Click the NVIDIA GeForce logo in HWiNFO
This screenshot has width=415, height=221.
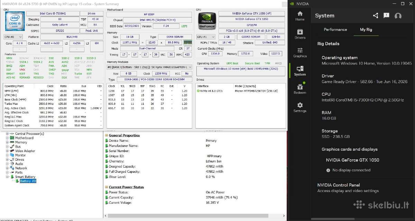pyautogui.click(x=207, y=21)
